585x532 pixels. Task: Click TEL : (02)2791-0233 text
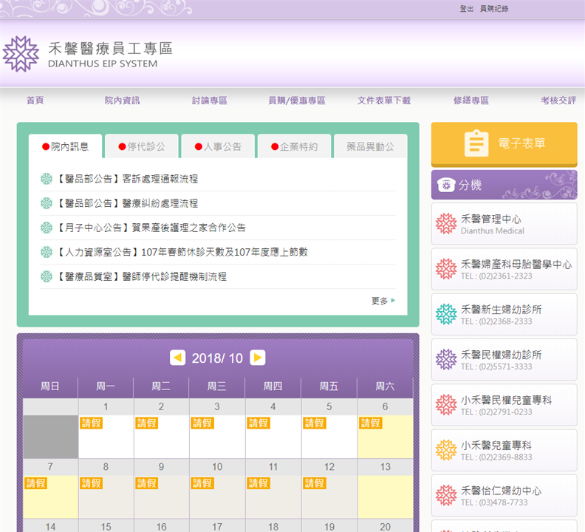(496, 412)
